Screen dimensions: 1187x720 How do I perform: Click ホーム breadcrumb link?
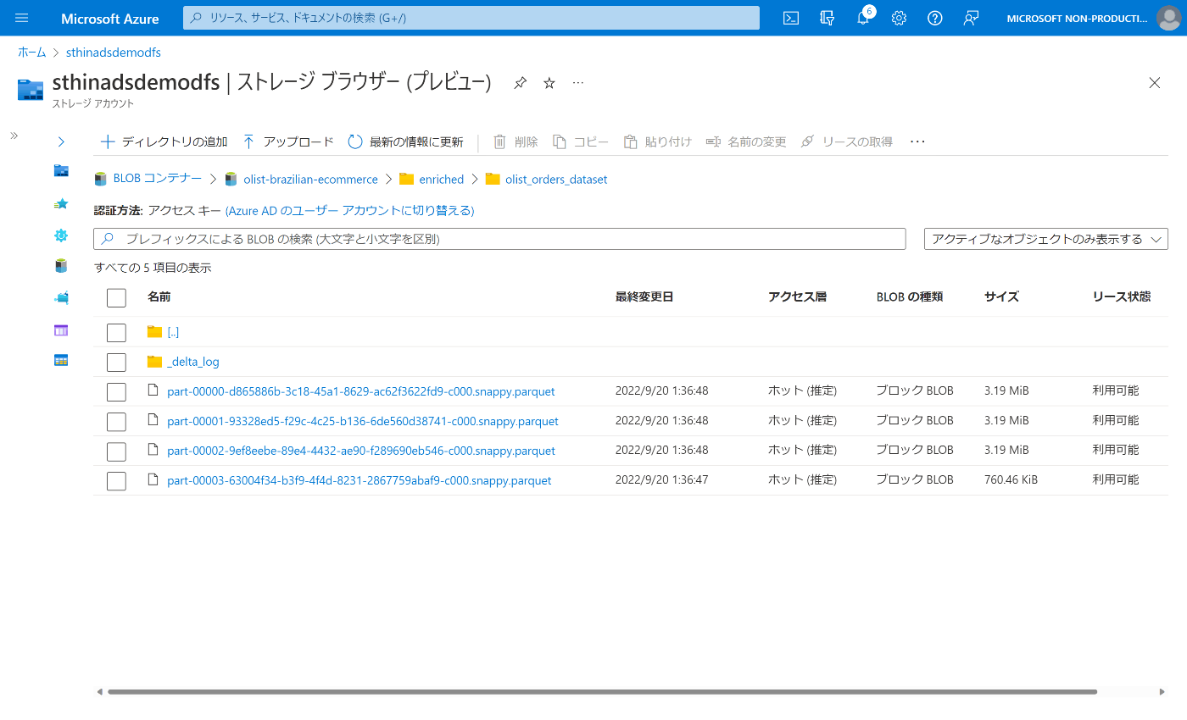[x=32, y=53]
